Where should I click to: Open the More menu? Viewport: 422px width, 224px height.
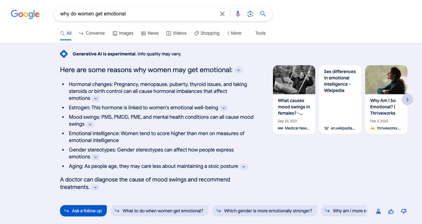coord(234,33)
